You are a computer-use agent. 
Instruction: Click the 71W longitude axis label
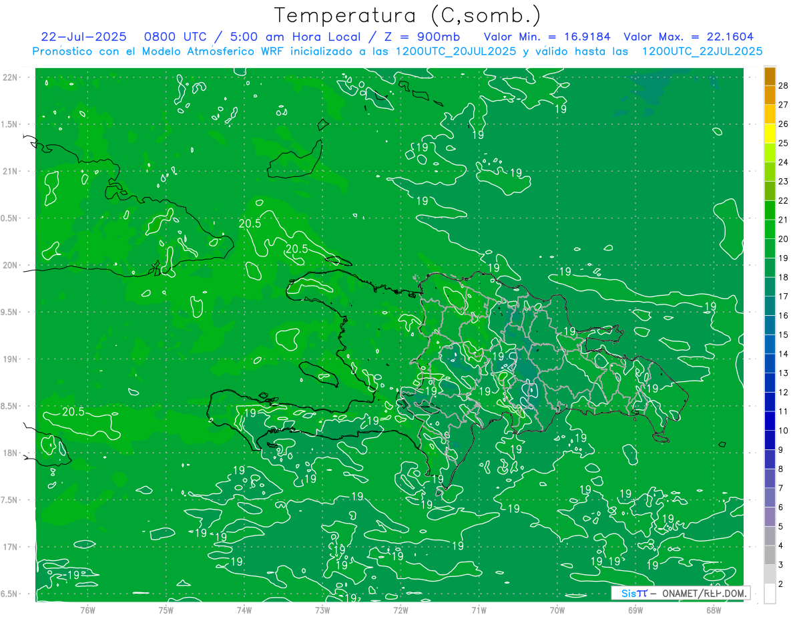479,610
